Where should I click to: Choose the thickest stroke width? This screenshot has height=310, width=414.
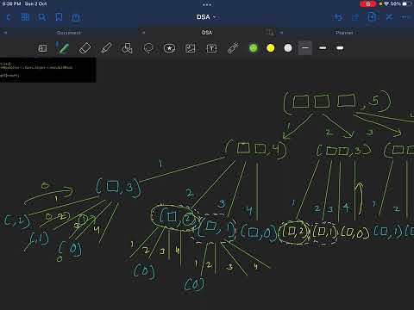(x=340, y=48)
